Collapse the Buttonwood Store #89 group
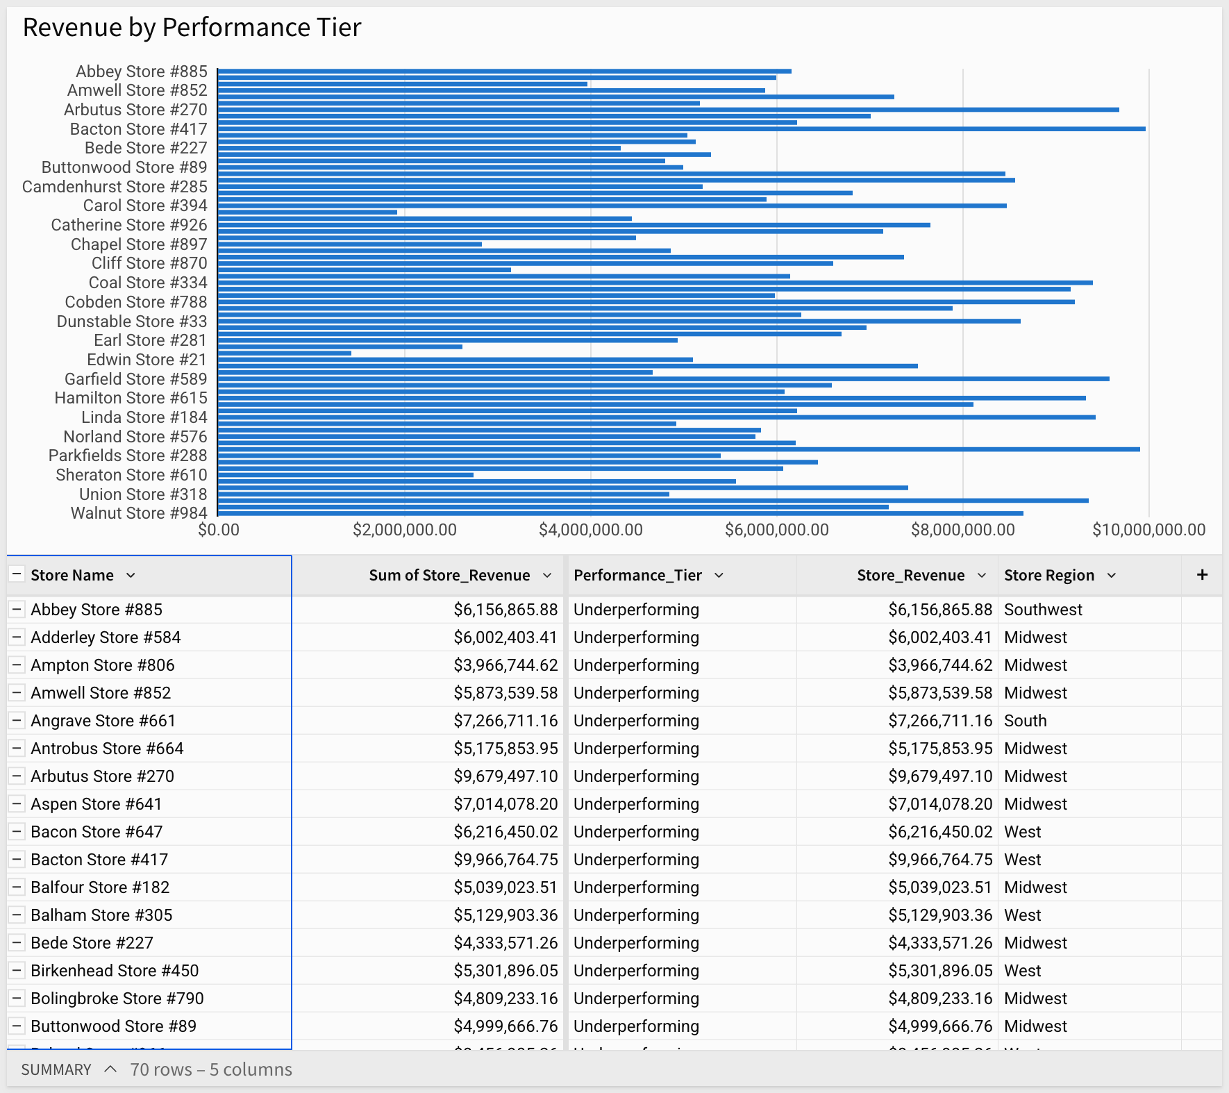The width and height of the screenshot is (1229, 1093). (17, 1026)
